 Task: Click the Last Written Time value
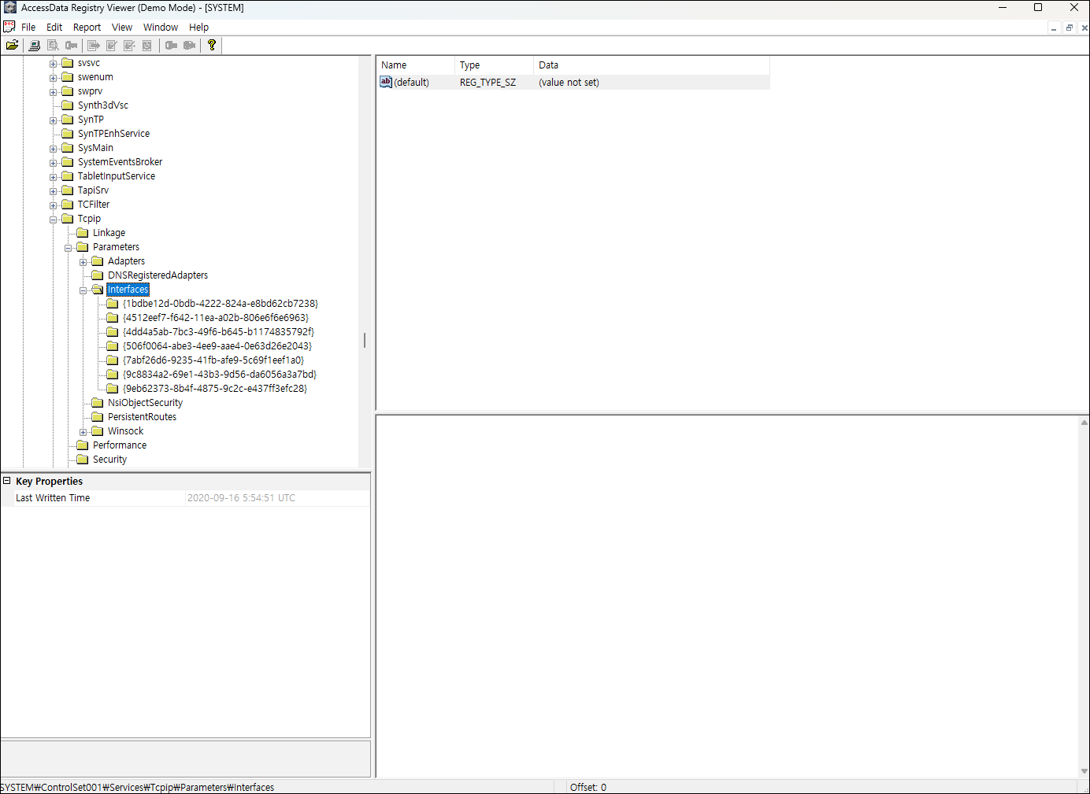point(241,498)
